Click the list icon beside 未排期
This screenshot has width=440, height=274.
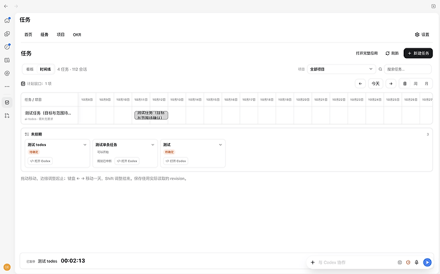coord(27,134)
